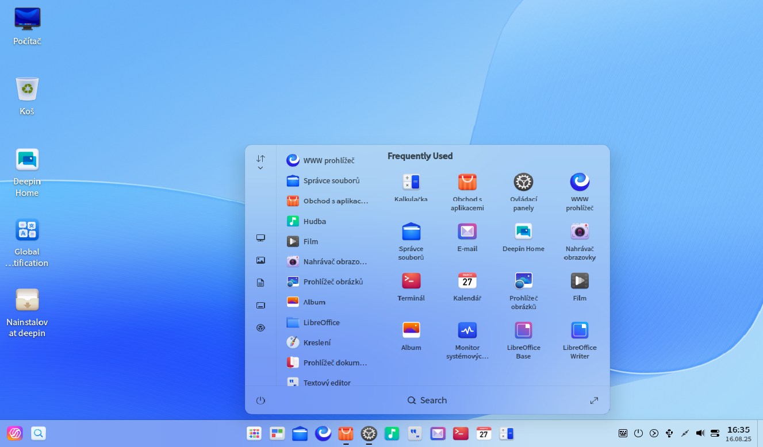Click the USB device tray icon
This screenshot has width=763, height=447.
[669, 433]
